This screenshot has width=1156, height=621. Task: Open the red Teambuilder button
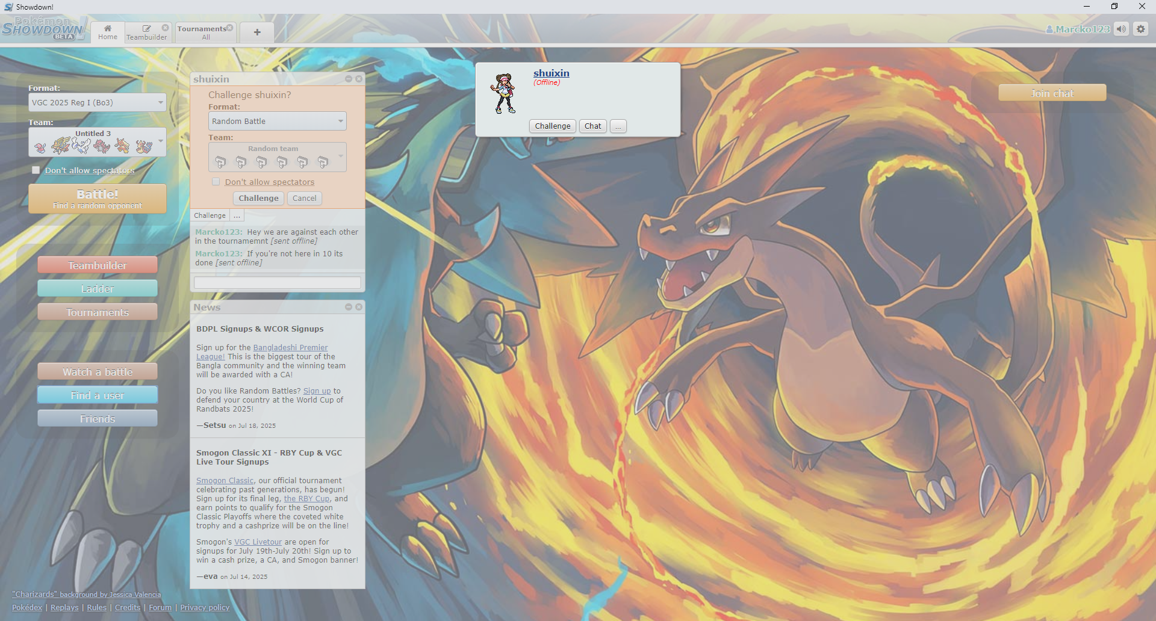pos(98,265)
